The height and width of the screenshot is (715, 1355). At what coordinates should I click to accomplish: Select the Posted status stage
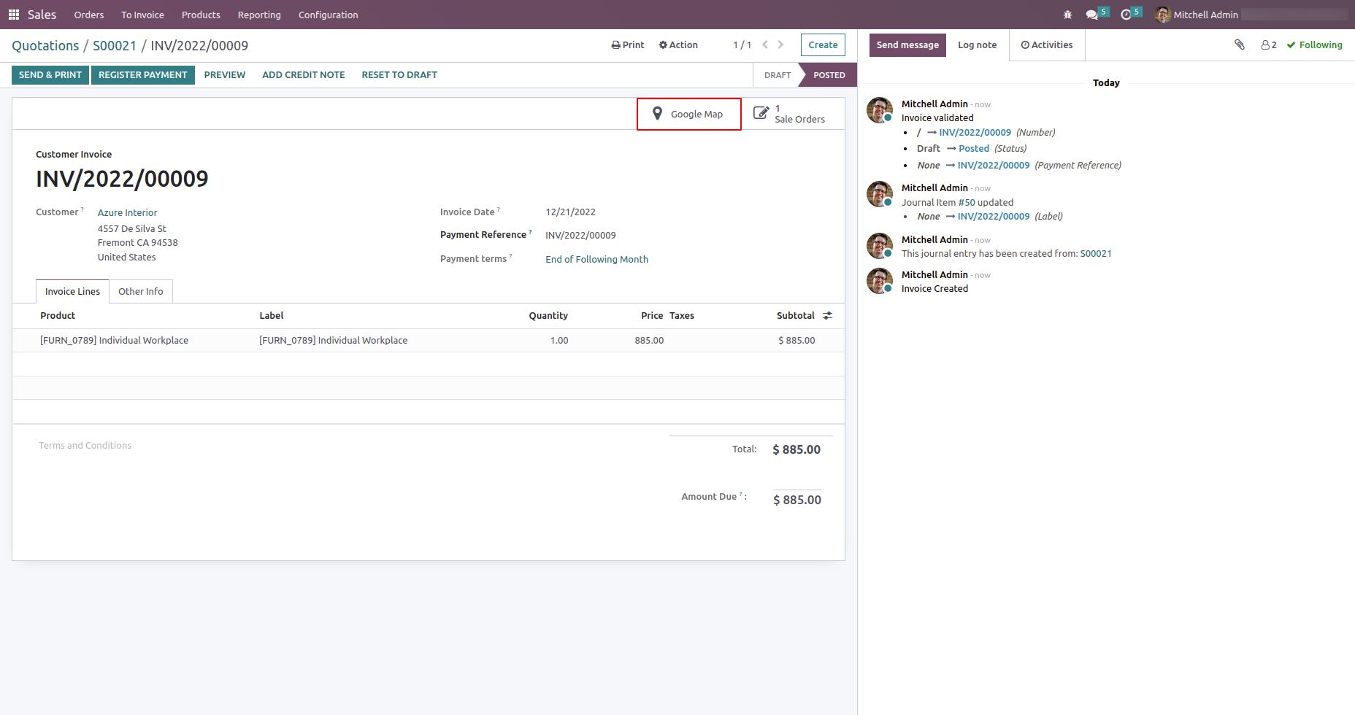[x=829, y=75]
